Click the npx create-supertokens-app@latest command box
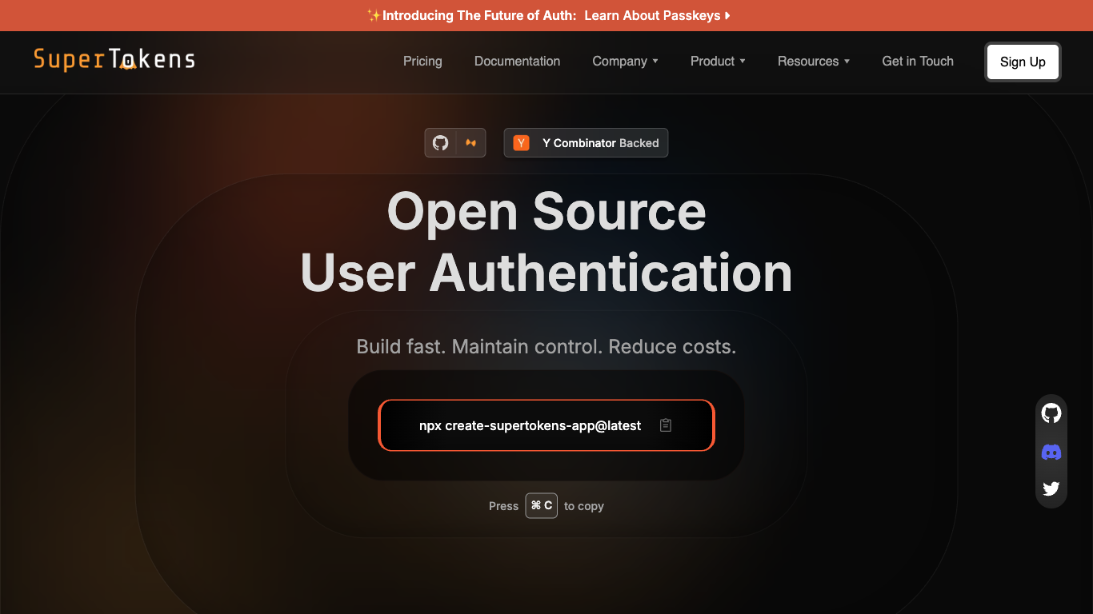 (x=546, y=425)
